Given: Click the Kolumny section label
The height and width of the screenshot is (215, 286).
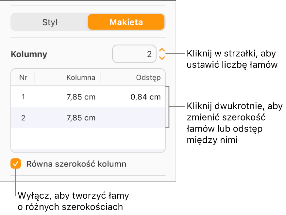Looking at the screenshot, I should [x=29, y=54].
